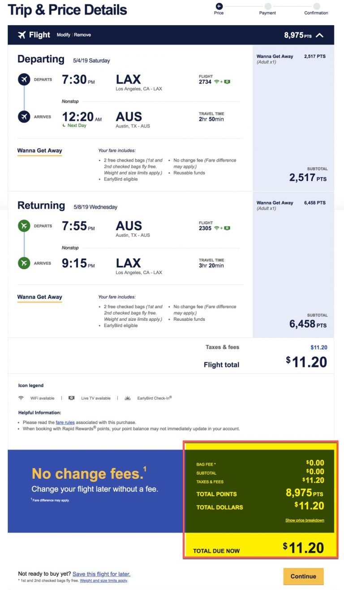Expand the price breakdown via Show price breakdown
The image size is (344, 590).
pos(305,520)
